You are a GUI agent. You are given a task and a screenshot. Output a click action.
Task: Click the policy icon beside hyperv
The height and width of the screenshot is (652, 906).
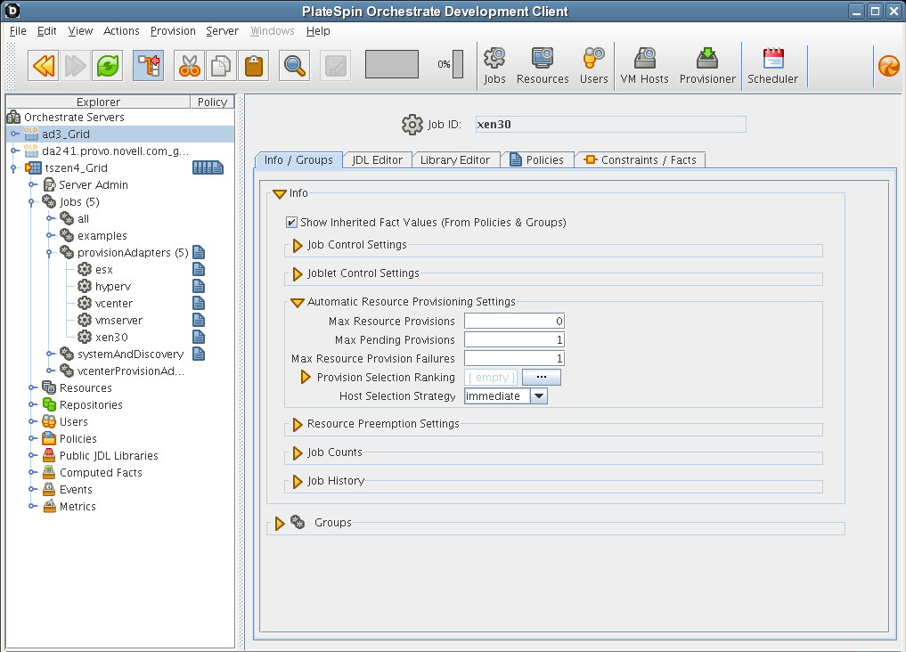coord(199,286)
